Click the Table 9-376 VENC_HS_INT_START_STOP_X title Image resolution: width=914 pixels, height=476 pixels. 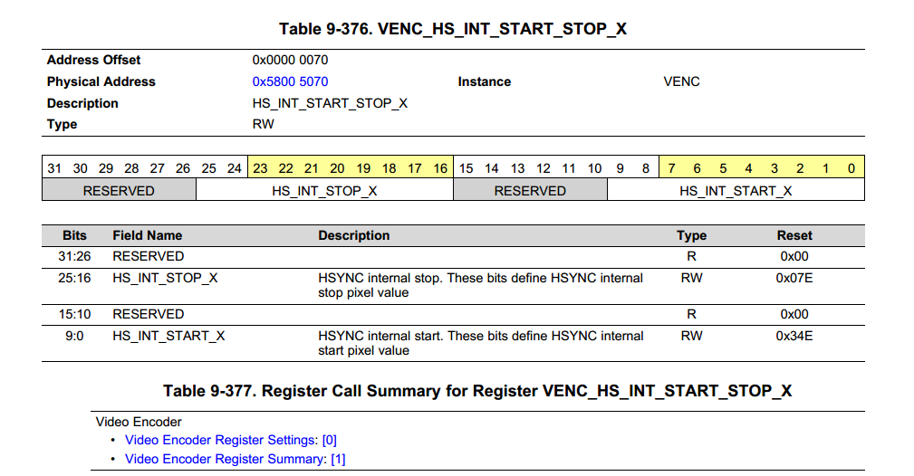click(x=453, y=29)
